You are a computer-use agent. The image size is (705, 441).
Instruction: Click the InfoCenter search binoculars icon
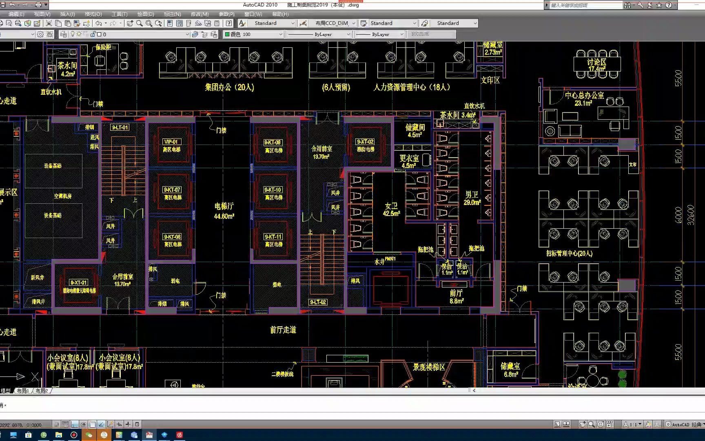(627, 5)
